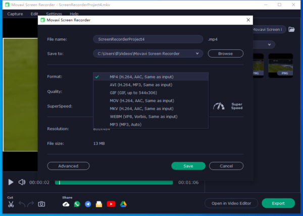Click the scissors Cut tool
This screenshot has height=216, width=303.
[11, 204]
